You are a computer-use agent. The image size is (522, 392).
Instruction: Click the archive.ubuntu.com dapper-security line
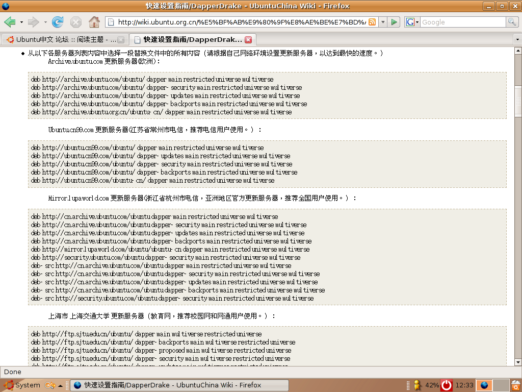point(167,88)
